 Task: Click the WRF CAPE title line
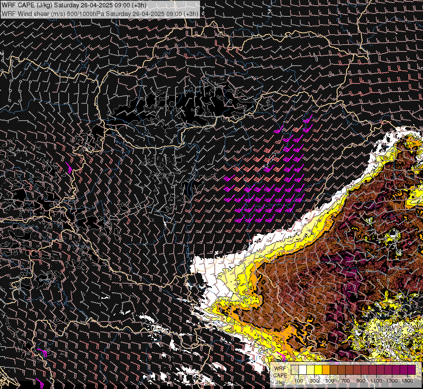pyautogui.click(x=74, y=5)
